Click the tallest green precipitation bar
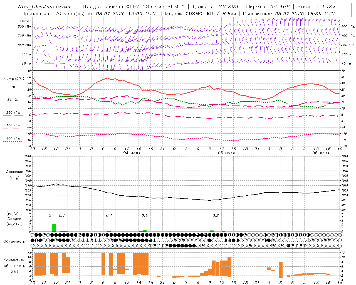Viewport: 356px width, 285px height. pos(54,228)
